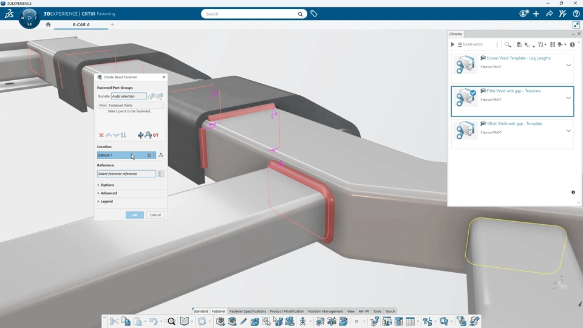The height and width of the screenshot is (328, 583).
Task: Open the Bead welds three-dot menu
Action: click(x=497, y=44)
